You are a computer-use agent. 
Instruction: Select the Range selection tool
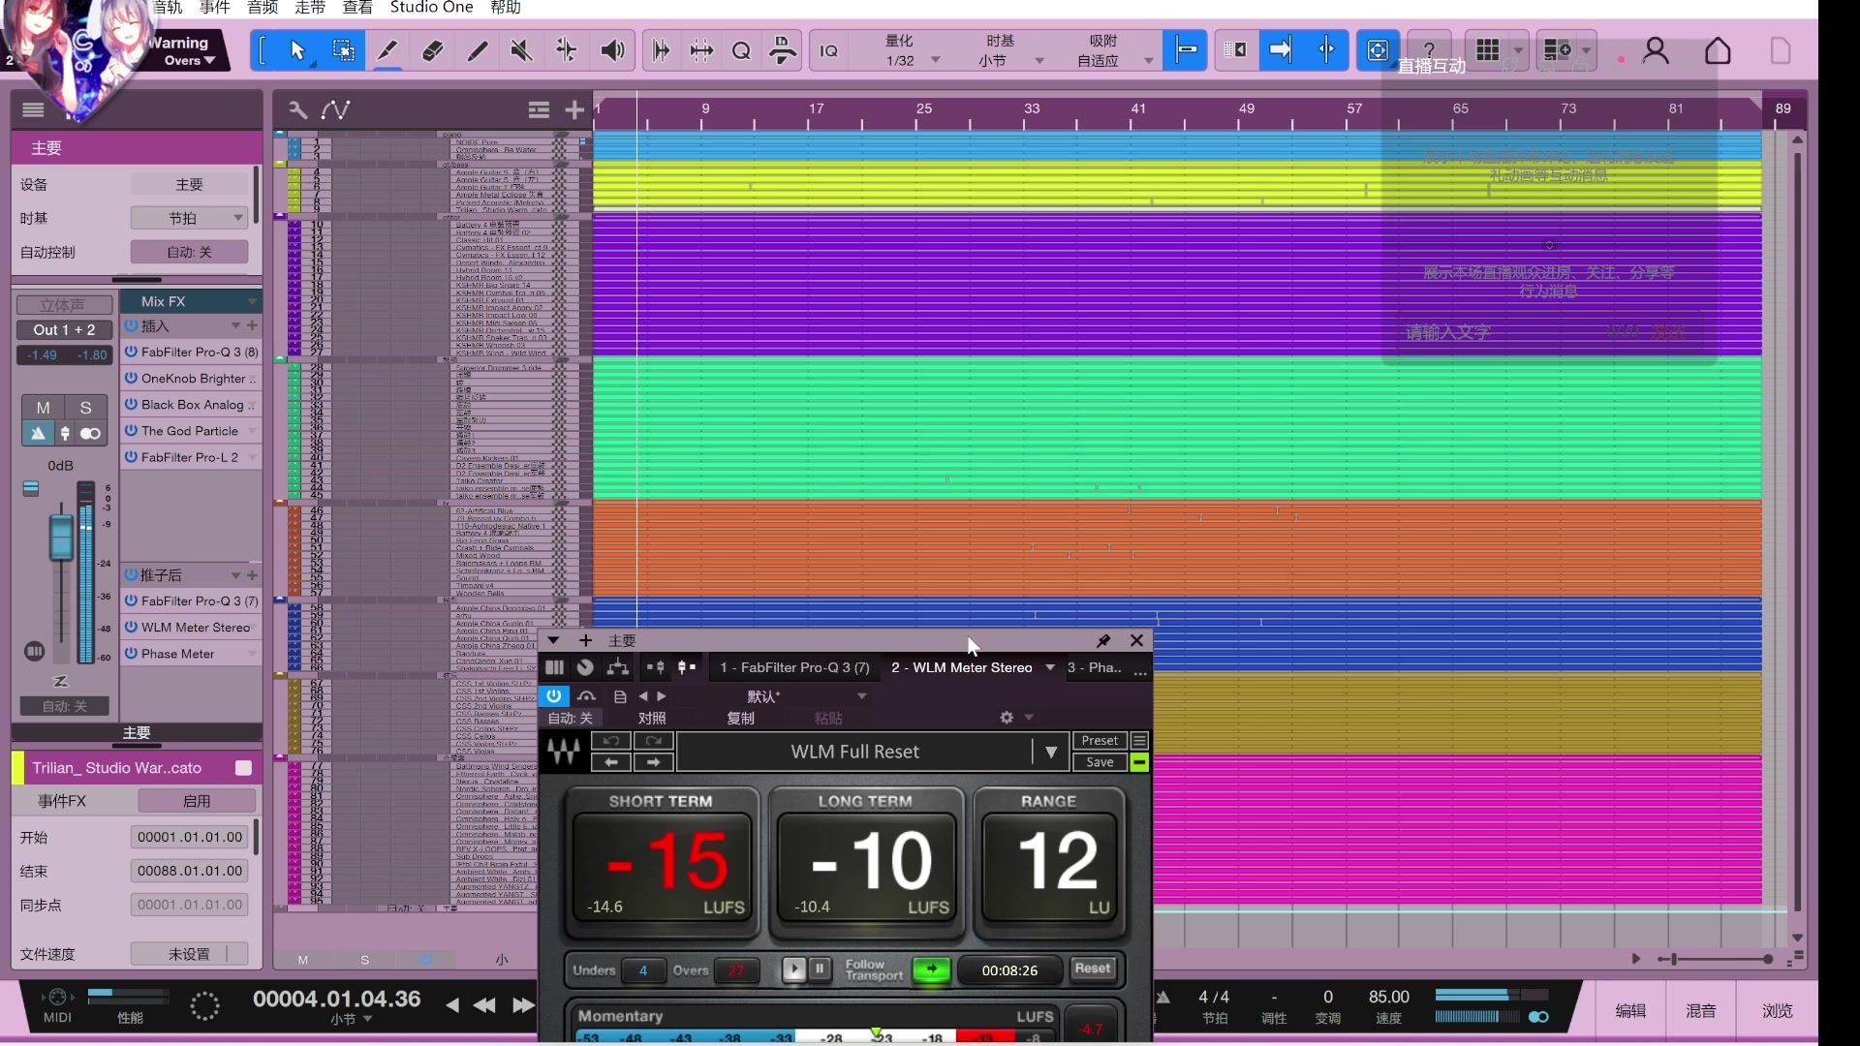point(343,50)
